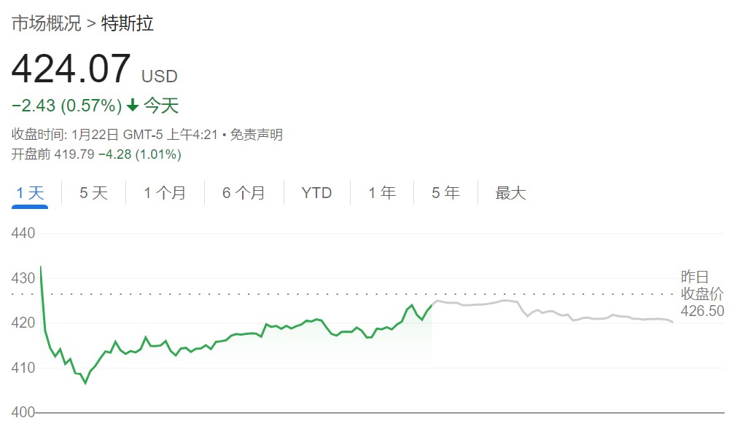The height and width of the screenshot is (434, 748).
Task: Switch to the 5 天 tab
Action: click(x=93, y=193)
